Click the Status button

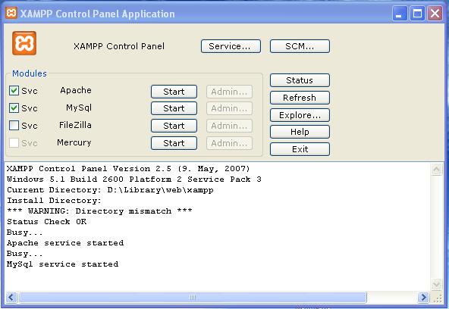[x=300, y=80]
